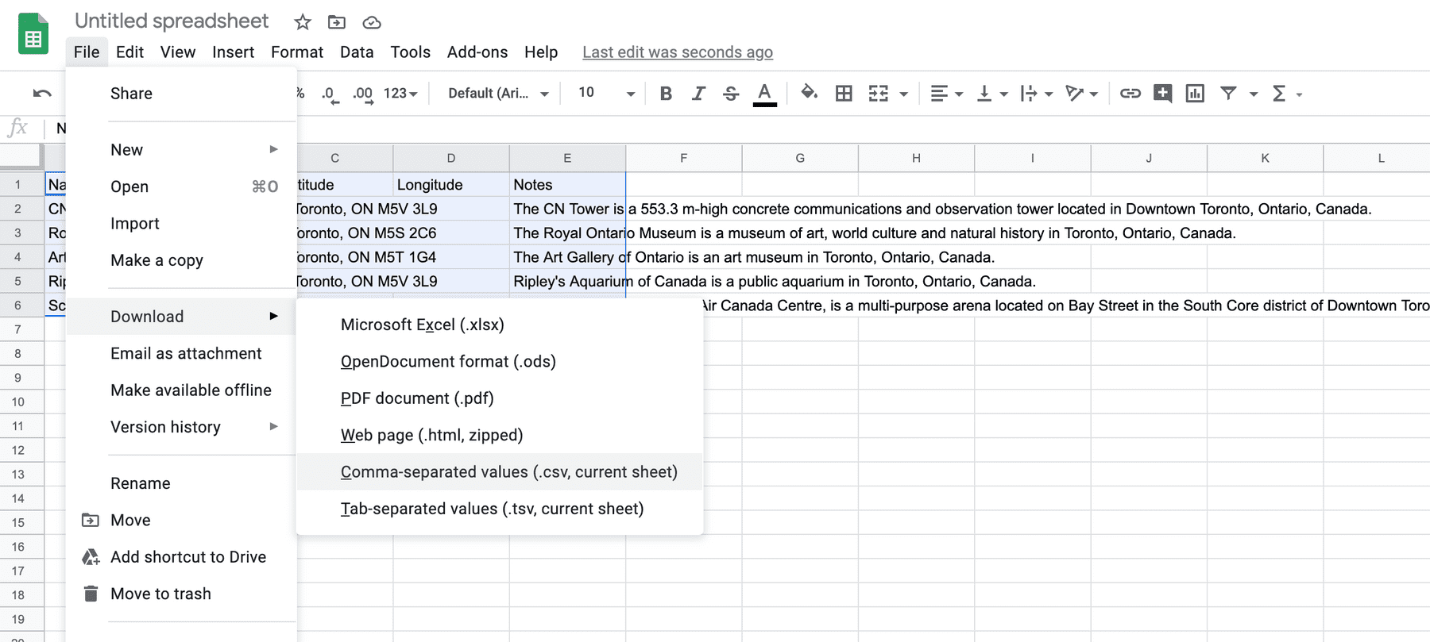Viewport: 1430px width, 642px height.
Task: Click merge cells icon
Action: [x=879, y=94]
